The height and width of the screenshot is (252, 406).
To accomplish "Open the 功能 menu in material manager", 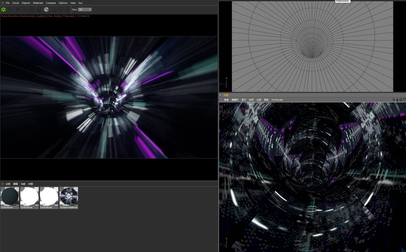I will [x=23, y=184].
